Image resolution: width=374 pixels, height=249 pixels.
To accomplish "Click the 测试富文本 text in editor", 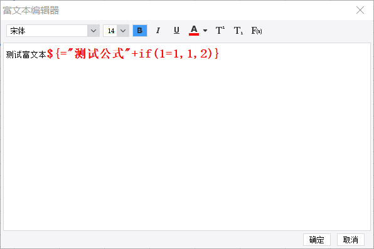I will (x=26, y=54).
